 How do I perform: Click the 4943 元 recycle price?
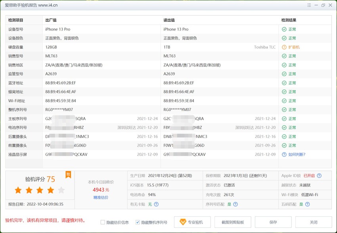[x=101, y=190]
